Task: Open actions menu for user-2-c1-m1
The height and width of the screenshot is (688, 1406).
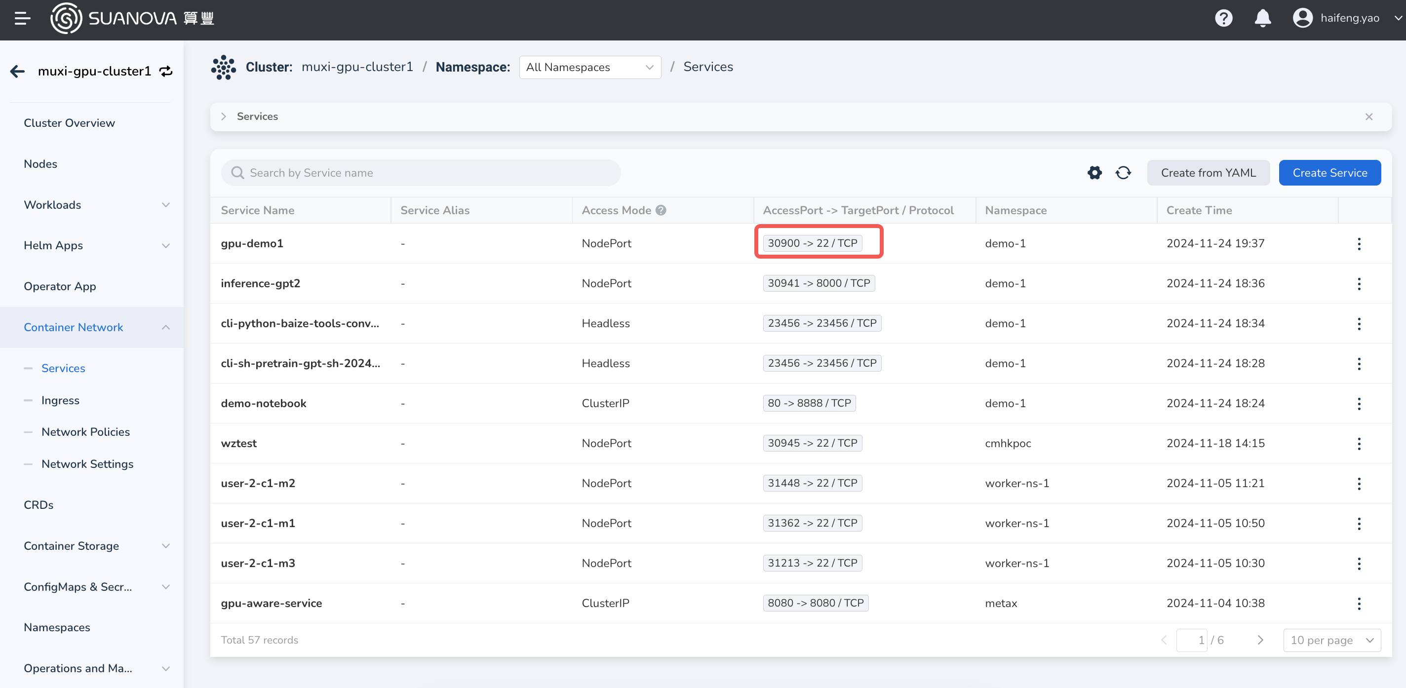Action: [1359, 524]
